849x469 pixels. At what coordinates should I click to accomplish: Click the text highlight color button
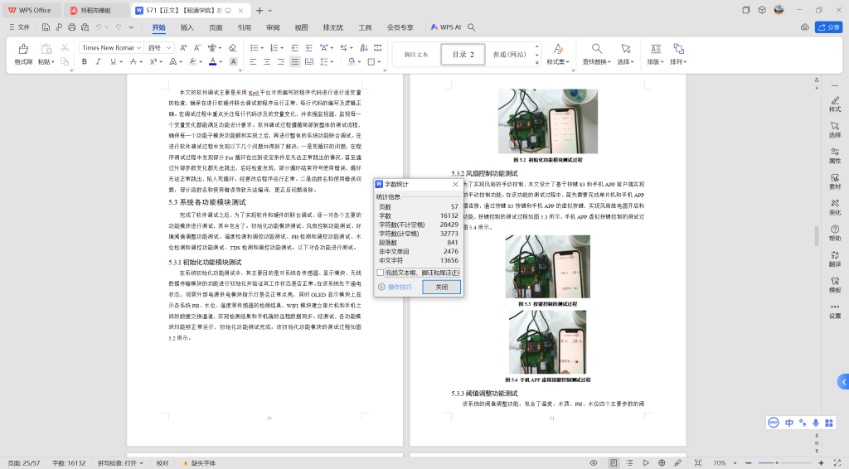click(x=192, y=61)
